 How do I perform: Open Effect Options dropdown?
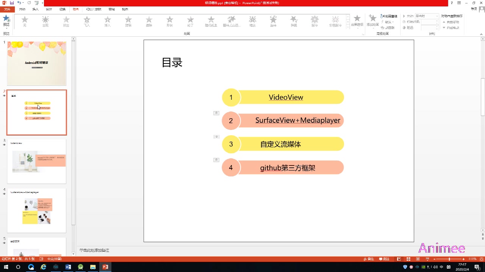click(357, 22)
